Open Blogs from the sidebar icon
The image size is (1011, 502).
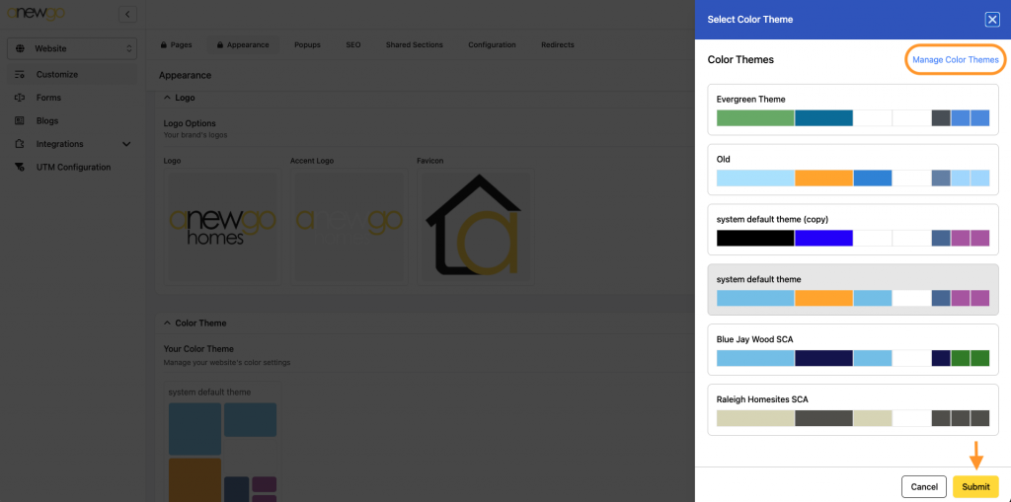[20, 121]
